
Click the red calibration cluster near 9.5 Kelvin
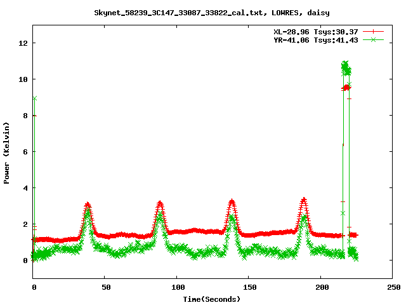point(346,88)
